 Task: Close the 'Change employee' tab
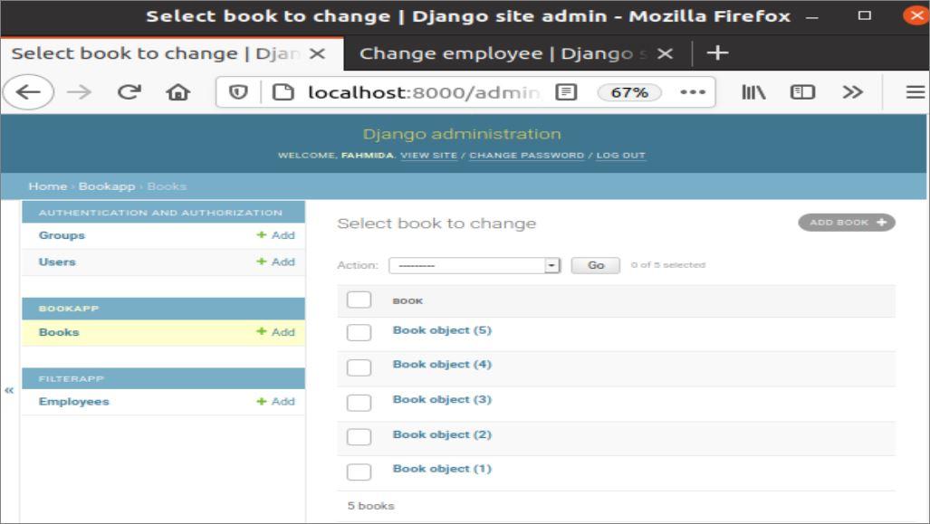click(x=665, y=53)
